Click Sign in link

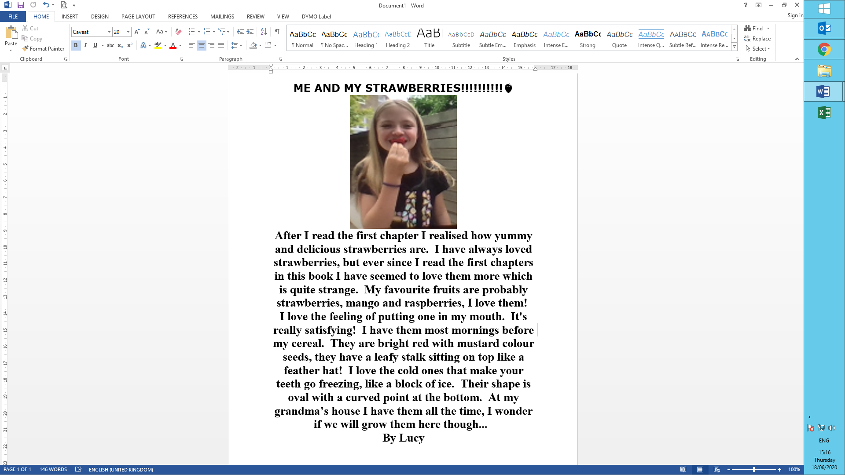click(x=795, y=15)
